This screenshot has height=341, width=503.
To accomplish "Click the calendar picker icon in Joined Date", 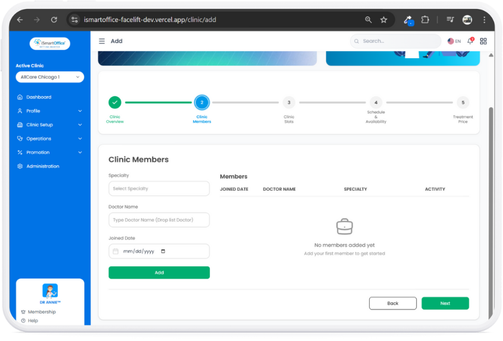I will [x=164, y=251].
